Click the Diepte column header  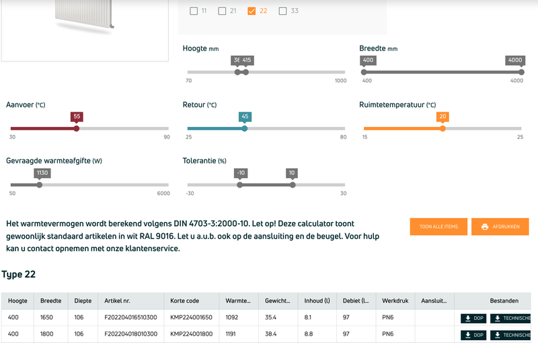(83, 301)
